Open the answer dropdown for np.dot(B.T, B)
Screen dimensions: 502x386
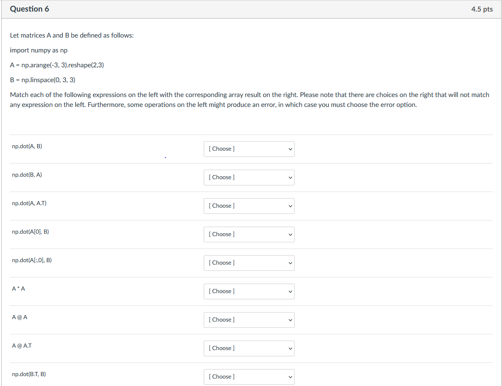249,377
